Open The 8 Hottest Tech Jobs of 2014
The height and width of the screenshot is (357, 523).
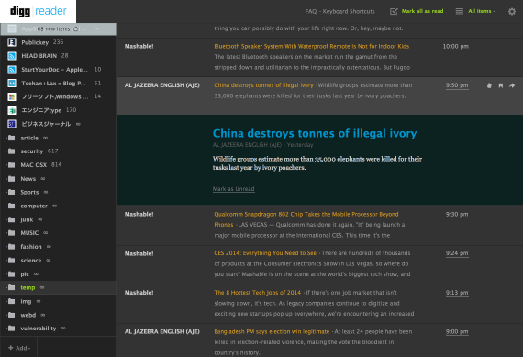click(257, 293)
